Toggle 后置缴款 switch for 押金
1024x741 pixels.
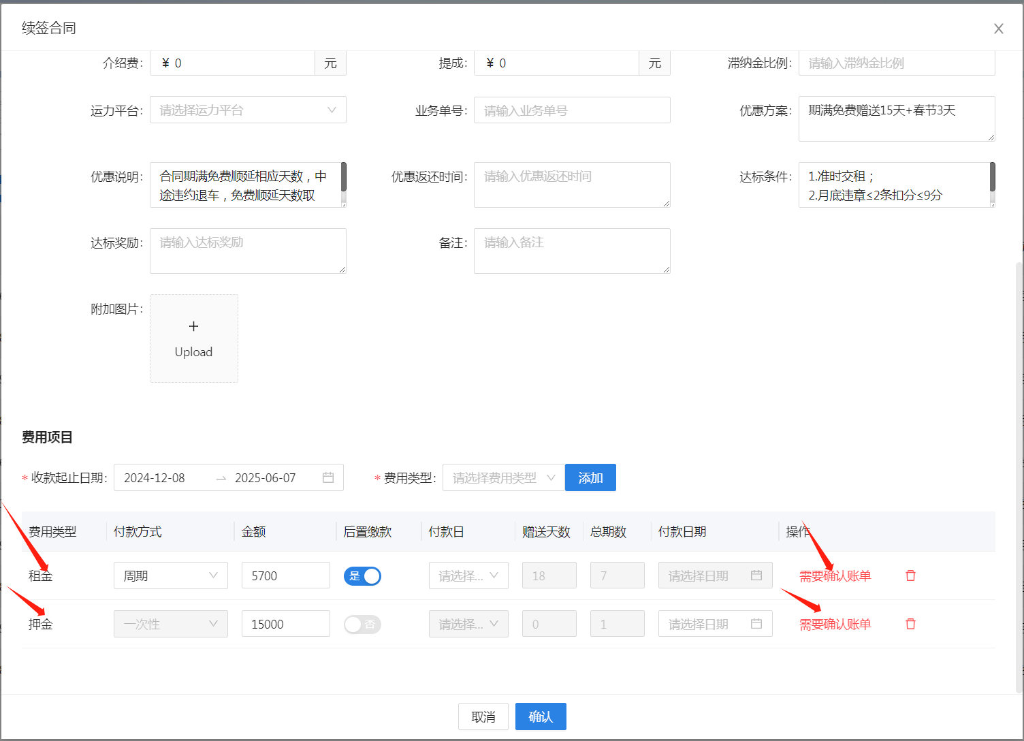(362, 625)
